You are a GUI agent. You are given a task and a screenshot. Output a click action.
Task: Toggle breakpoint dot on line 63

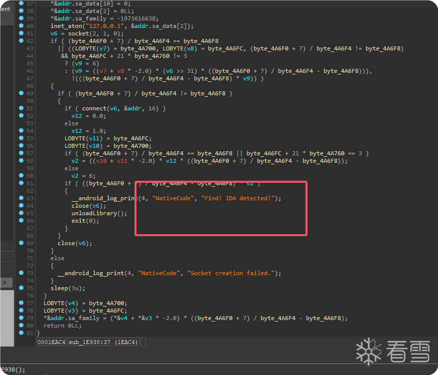(21, 198)
